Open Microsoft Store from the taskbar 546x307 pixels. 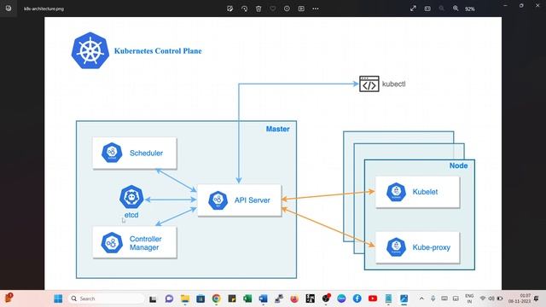coord(200,298)
